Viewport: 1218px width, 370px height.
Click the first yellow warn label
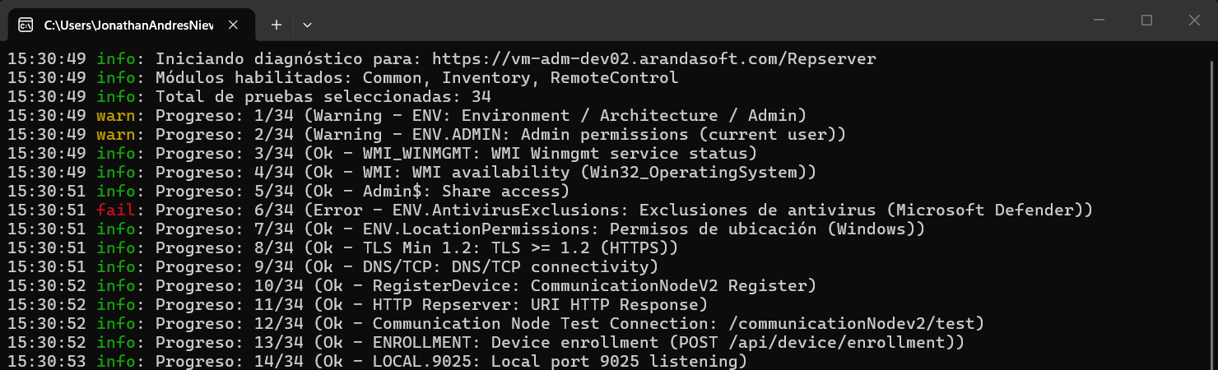pos(116,116)
